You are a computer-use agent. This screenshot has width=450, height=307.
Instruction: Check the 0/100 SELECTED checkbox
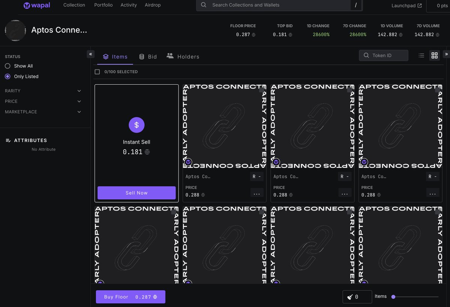pyautogui.click(x=97, y=72)
